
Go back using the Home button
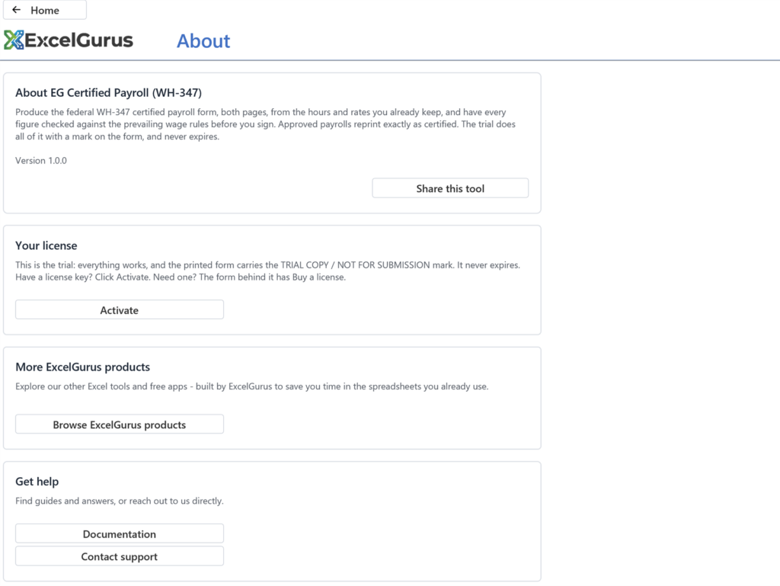pyautogui.click(x=45, y=10)
